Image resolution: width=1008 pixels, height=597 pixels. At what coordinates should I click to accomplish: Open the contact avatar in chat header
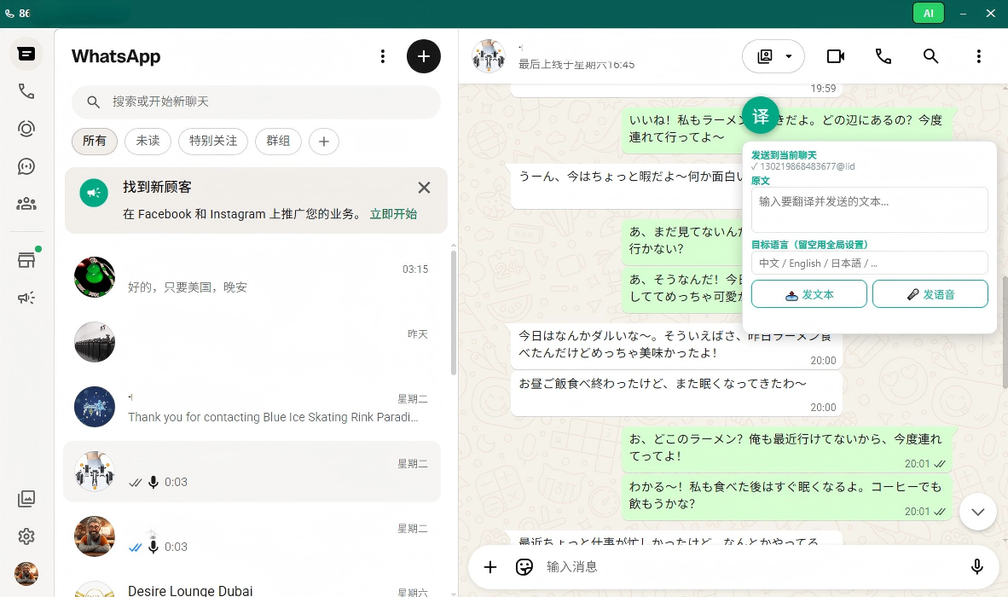click(489, 56)
